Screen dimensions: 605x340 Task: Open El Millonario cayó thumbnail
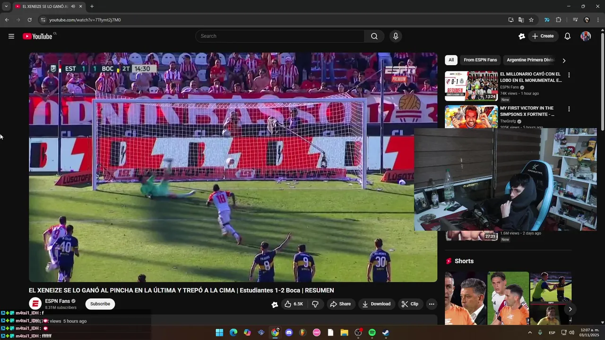471,86
